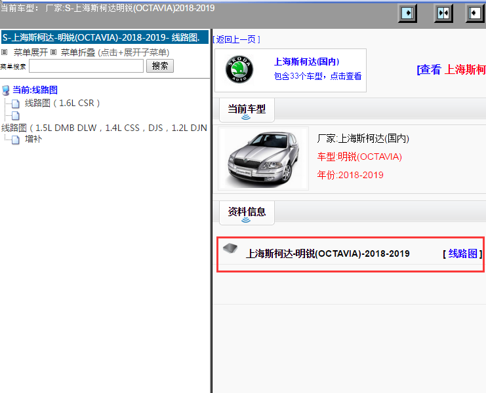Open the 当前:线路图 root tree node
The height and width of the screenshot is (393, 486).
(35, 90)
